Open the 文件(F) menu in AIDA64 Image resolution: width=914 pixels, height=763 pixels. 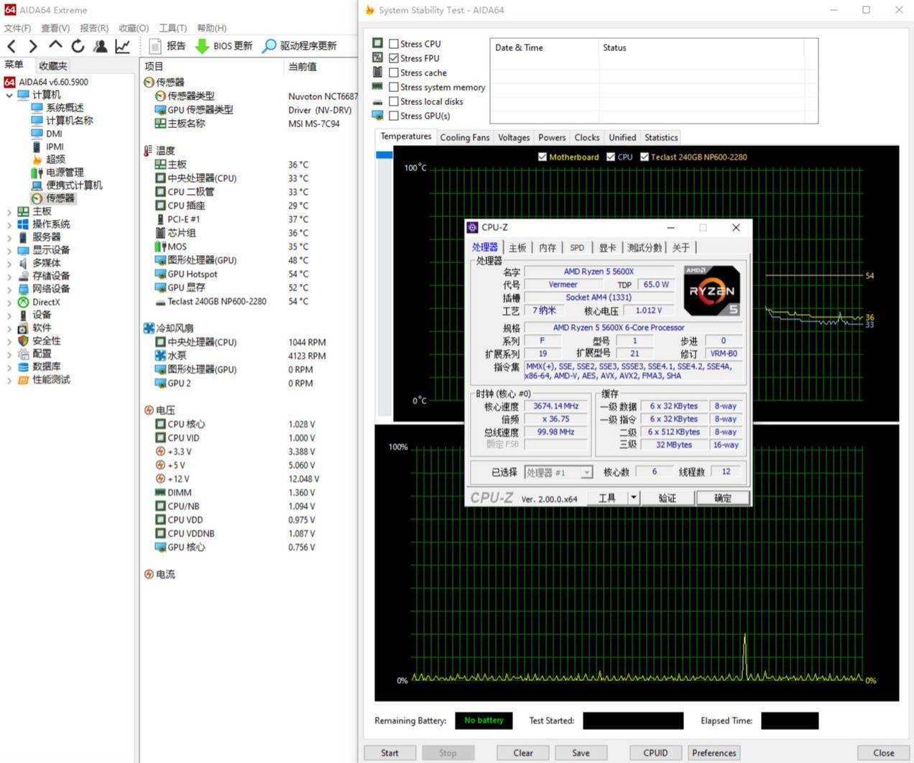click(17, 28)
